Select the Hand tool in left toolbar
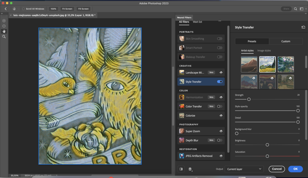Image resolution: width=308 pixels, height=178 pixels. pyautogui.click(x=4, y=31)
